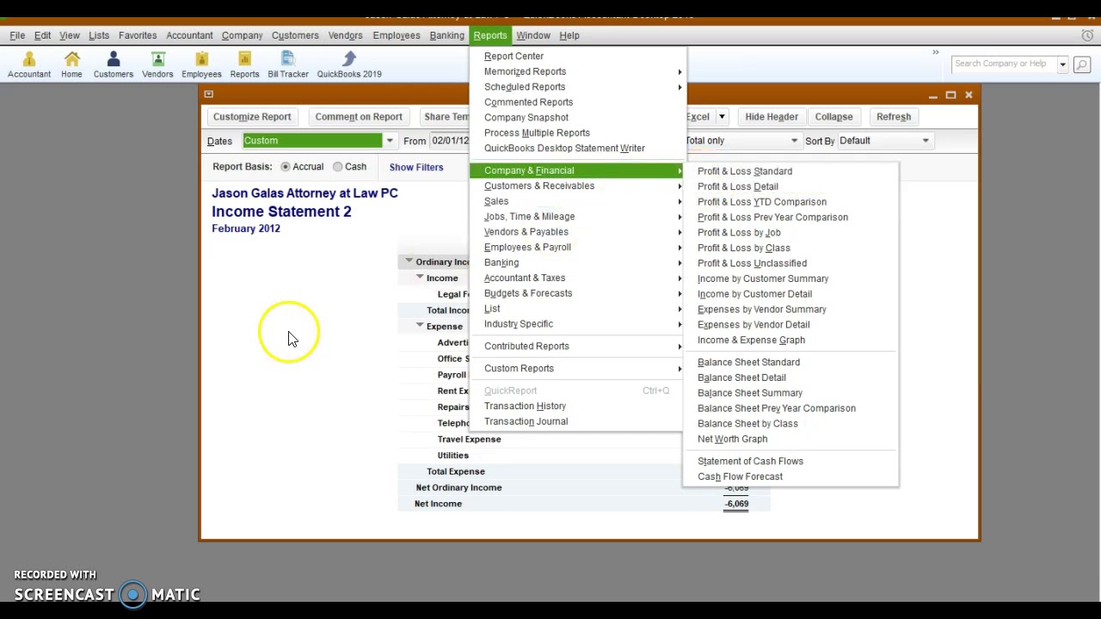Select Profit & Loss Standard report

tap(745, 171)
